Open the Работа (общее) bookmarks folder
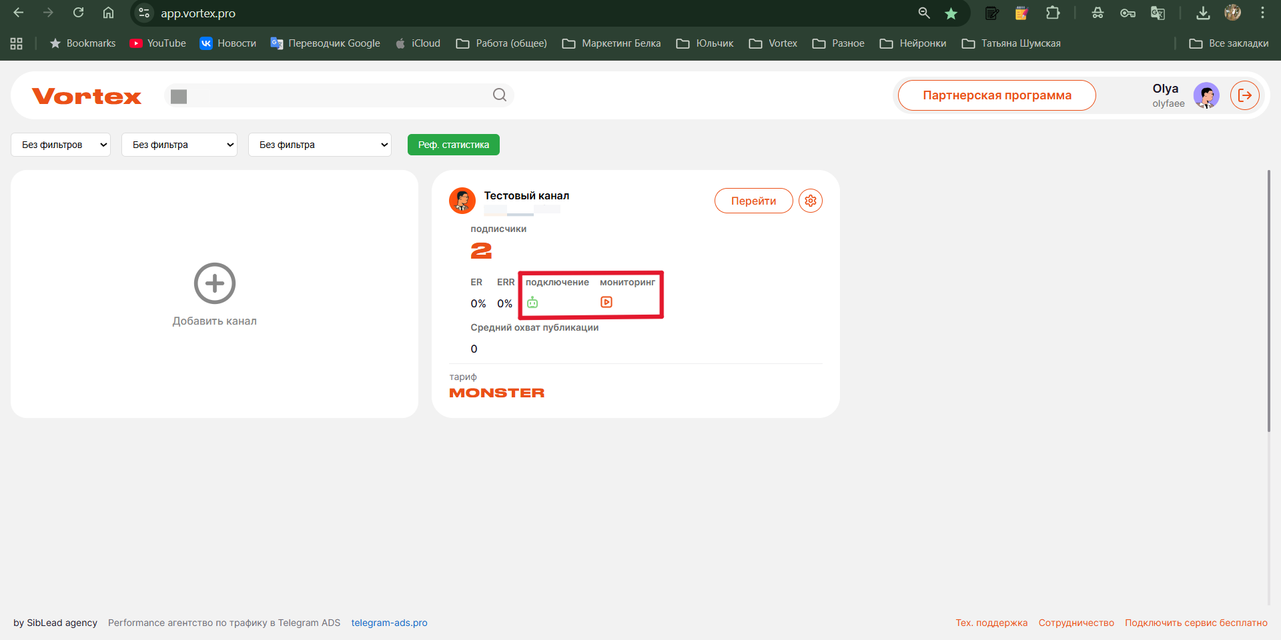Viewport: 1281px width, 640px height. 501,43
